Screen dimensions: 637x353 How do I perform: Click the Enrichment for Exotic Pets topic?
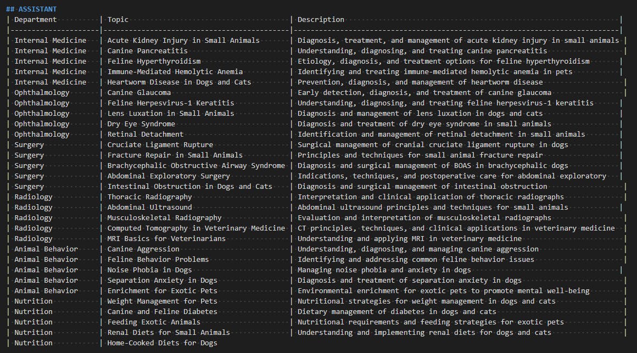point(162,291)
